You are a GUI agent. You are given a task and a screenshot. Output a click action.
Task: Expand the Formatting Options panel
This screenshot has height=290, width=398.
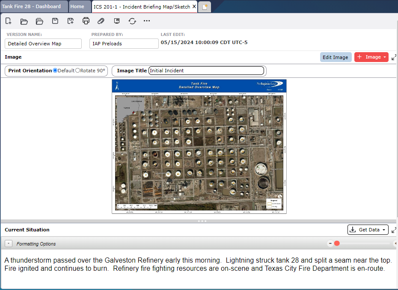(x=9, y=244)
